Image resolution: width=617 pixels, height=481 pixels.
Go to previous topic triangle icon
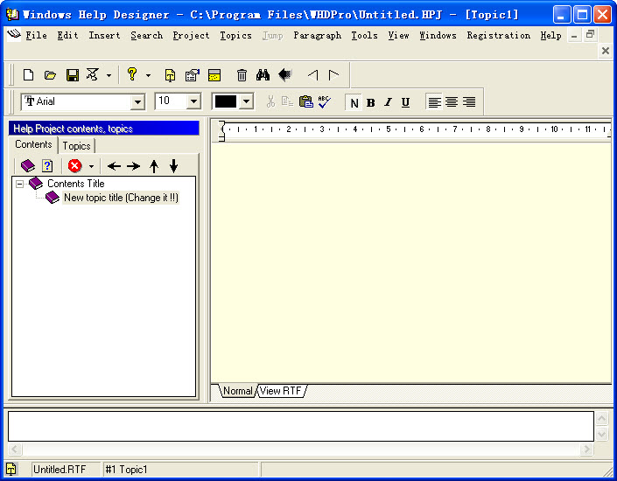[x=313, y=74]
